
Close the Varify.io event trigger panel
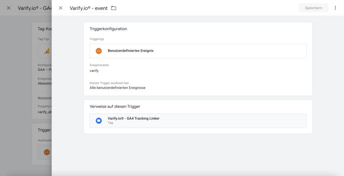click(60, 8)
